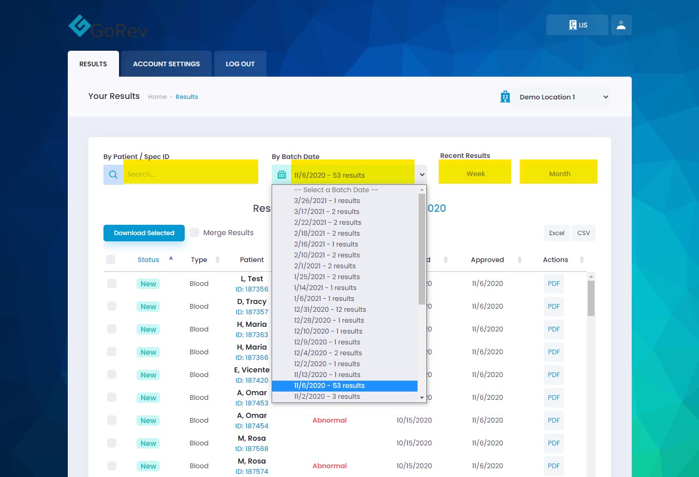699x477 pixels.
Task: Click the location building icon
Action: click(x=505, y=97)
